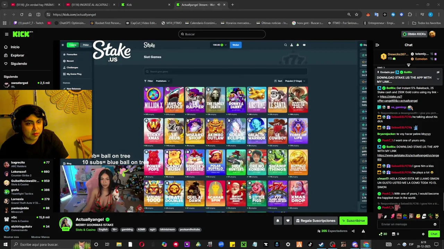Open Actuallyangel's channel avatar

coord(66,224)
